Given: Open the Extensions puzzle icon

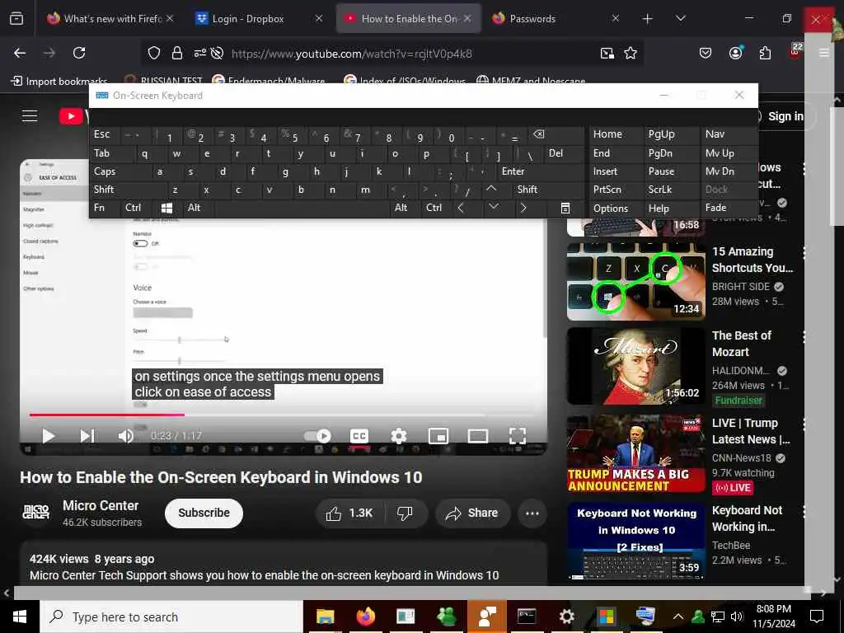Looking at the screenshot, I should [x=765, y=53].
